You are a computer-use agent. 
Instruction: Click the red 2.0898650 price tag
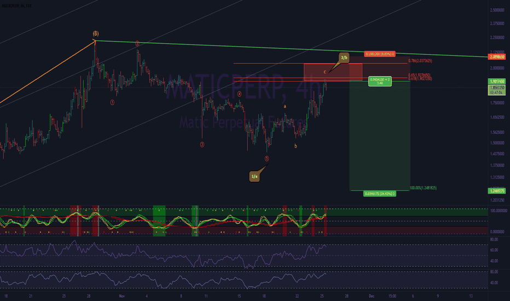coord(497,56)
